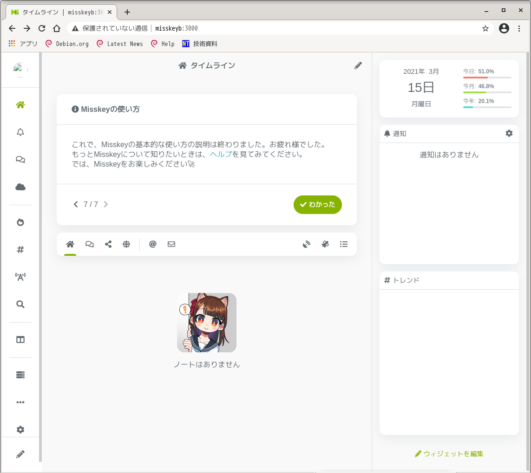Open the 技術資料 bookmark
Viewport: 531px width, 473px height.
(x=200, y=44)
